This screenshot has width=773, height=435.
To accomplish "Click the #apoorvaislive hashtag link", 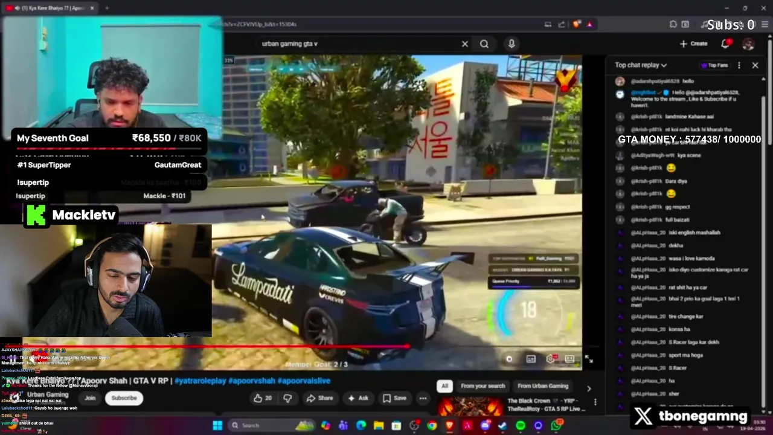I will point(304,381).
